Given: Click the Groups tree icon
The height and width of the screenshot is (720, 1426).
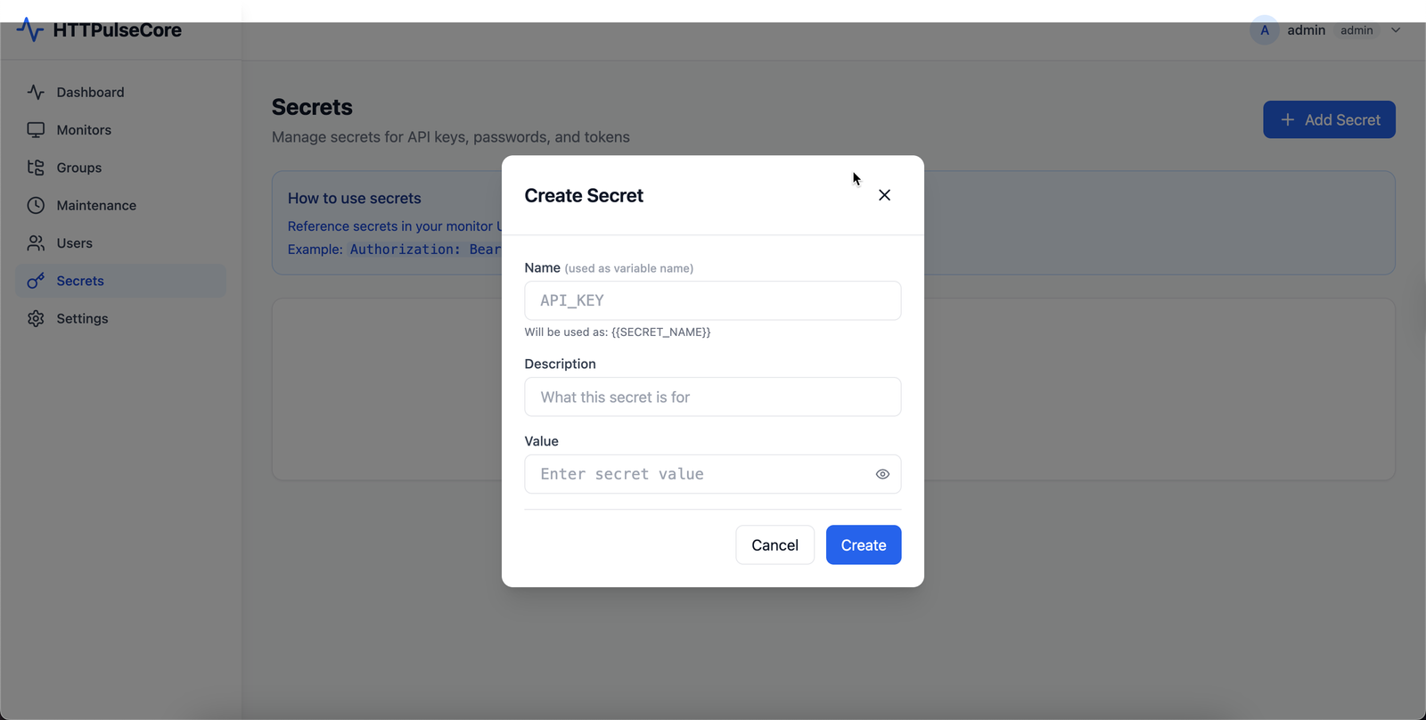Looking at the screenshot, I should [x=36, y=168].
